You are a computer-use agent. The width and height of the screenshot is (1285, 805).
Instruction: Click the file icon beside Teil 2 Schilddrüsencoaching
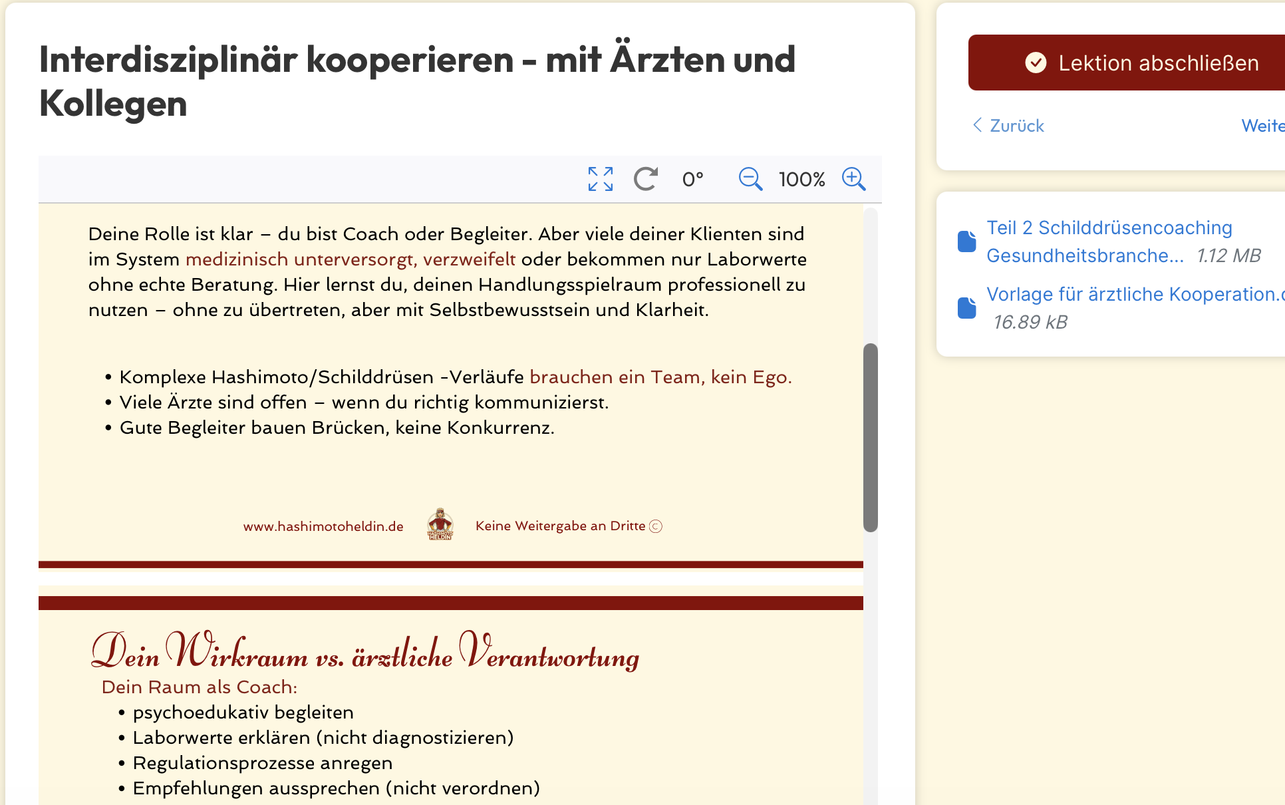pyautogui.click(x=966, y=241)
